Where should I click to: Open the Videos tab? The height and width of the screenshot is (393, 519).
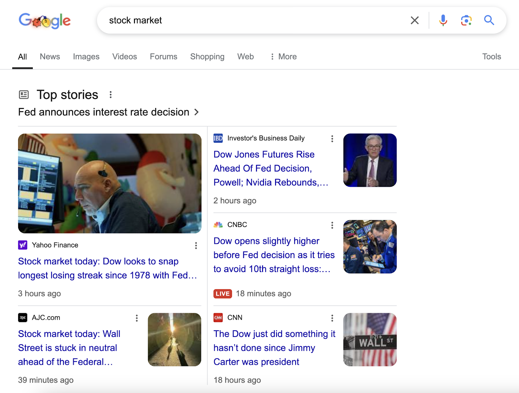coord(125,57)
